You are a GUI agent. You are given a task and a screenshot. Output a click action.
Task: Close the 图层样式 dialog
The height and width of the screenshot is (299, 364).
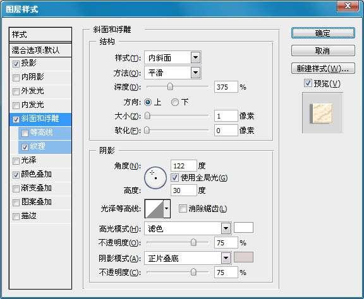pyautogui.click(x=348, y=6)
